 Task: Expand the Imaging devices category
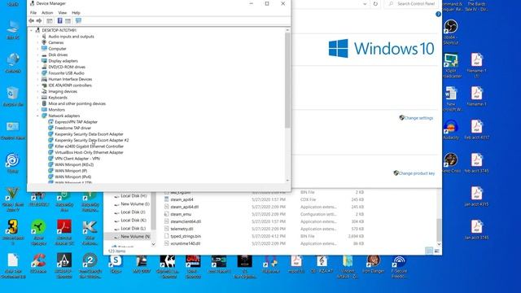click(x=37, y=91)
